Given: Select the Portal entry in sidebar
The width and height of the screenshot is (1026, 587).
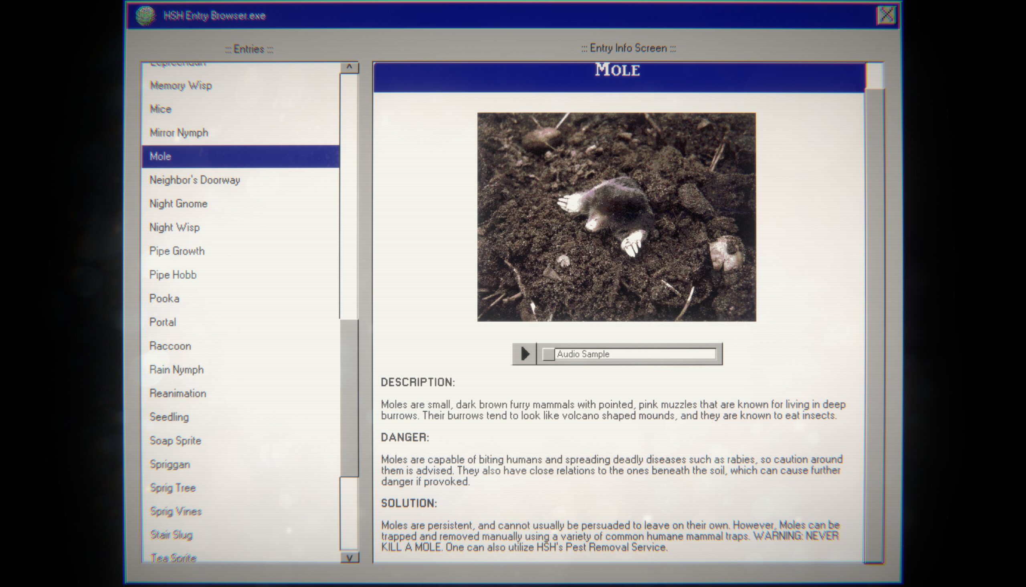Looking at the screenshot, I should [164, 321].
